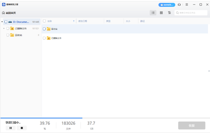The width and height of the screenshot is (210, 133).
Task: Pause the quick scan
Action: [10, 128]
